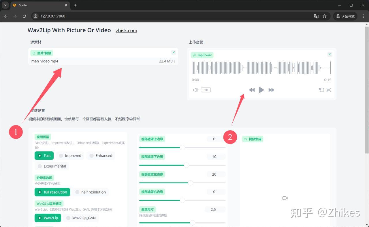Image resolution: width=369 pixels, height=227 pixels.
Task: Remove the uploaded mp3/wav audio
Action: click(x=330, y=54)
